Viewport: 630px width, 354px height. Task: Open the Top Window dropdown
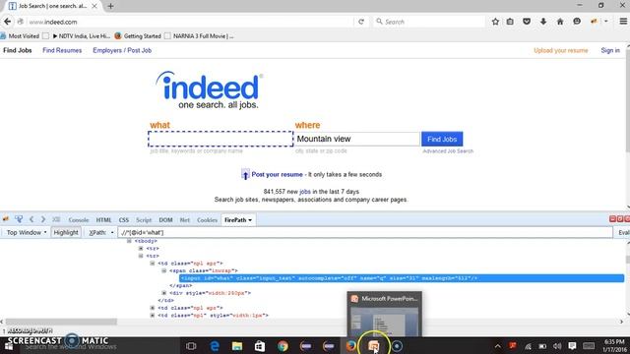[x=27, y=232]
